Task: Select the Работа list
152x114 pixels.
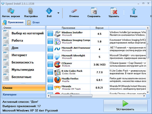Action: click(x=24, y=41)
